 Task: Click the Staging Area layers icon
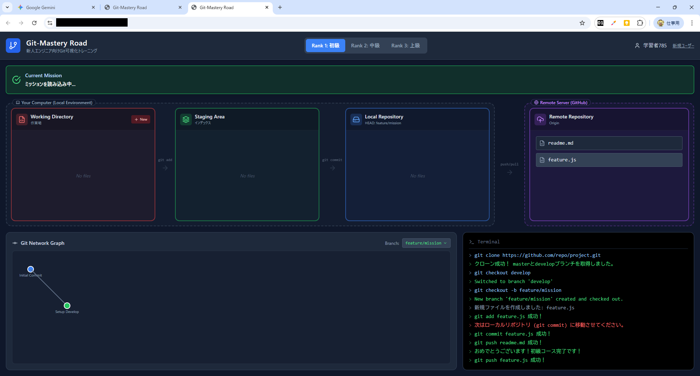(x=186, y=120)
